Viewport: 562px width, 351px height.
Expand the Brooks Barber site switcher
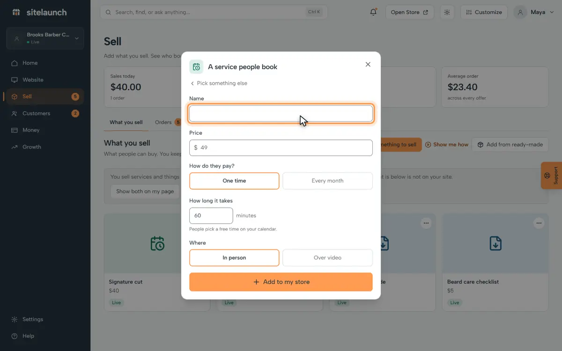(x=45, y=38)
